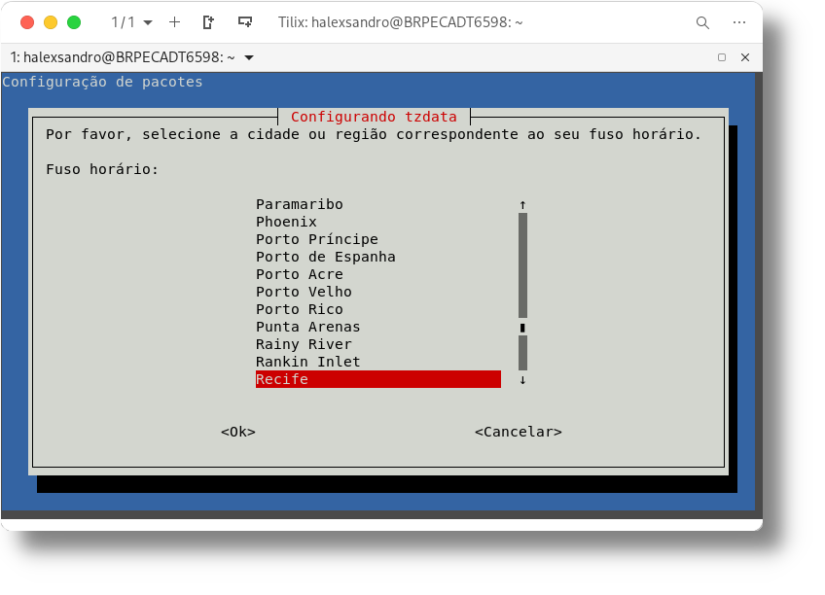Viewport: 825px width, 595px height.
Task: Click the list scroll down arrow
Action: [522, 379]
